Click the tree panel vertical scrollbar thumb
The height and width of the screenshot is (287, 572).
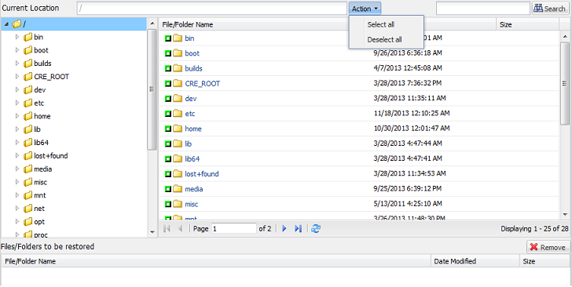pos(152,89)
